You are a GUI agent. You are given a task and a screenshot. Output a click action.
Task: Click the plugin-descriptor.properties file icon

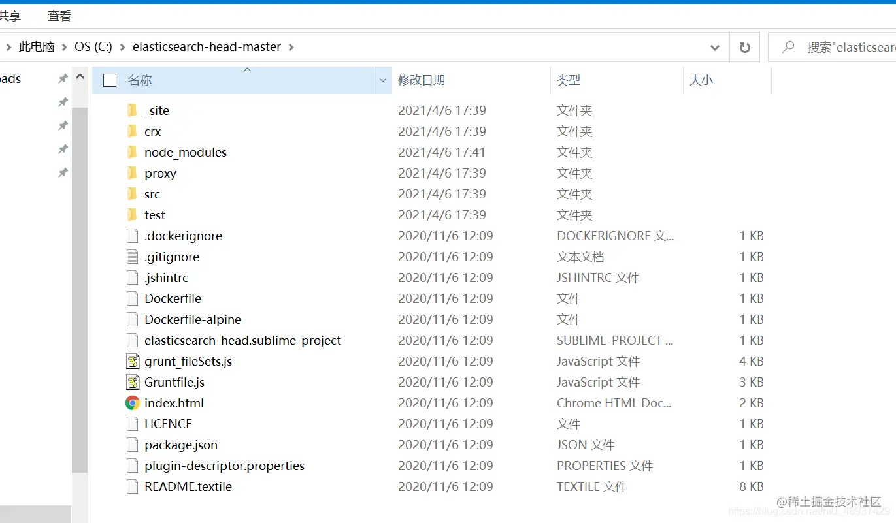(x=133, y=466)
